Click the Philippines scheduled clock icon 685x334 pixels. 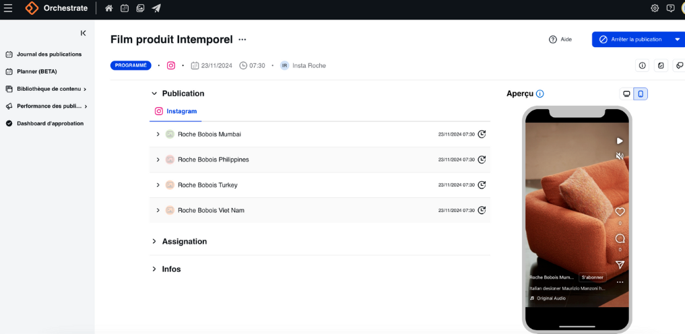click(482, 160)
